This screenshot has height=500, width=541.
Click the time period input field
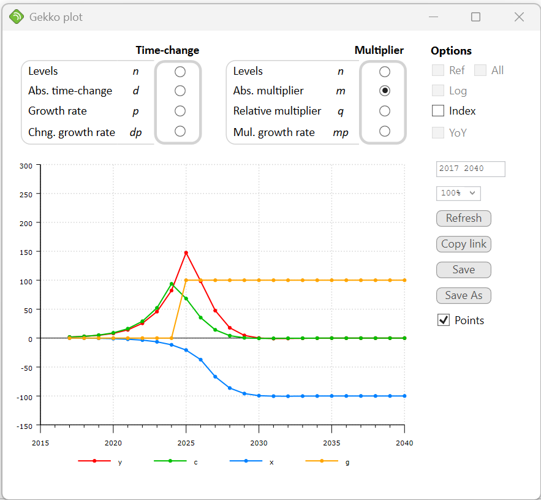471,169
